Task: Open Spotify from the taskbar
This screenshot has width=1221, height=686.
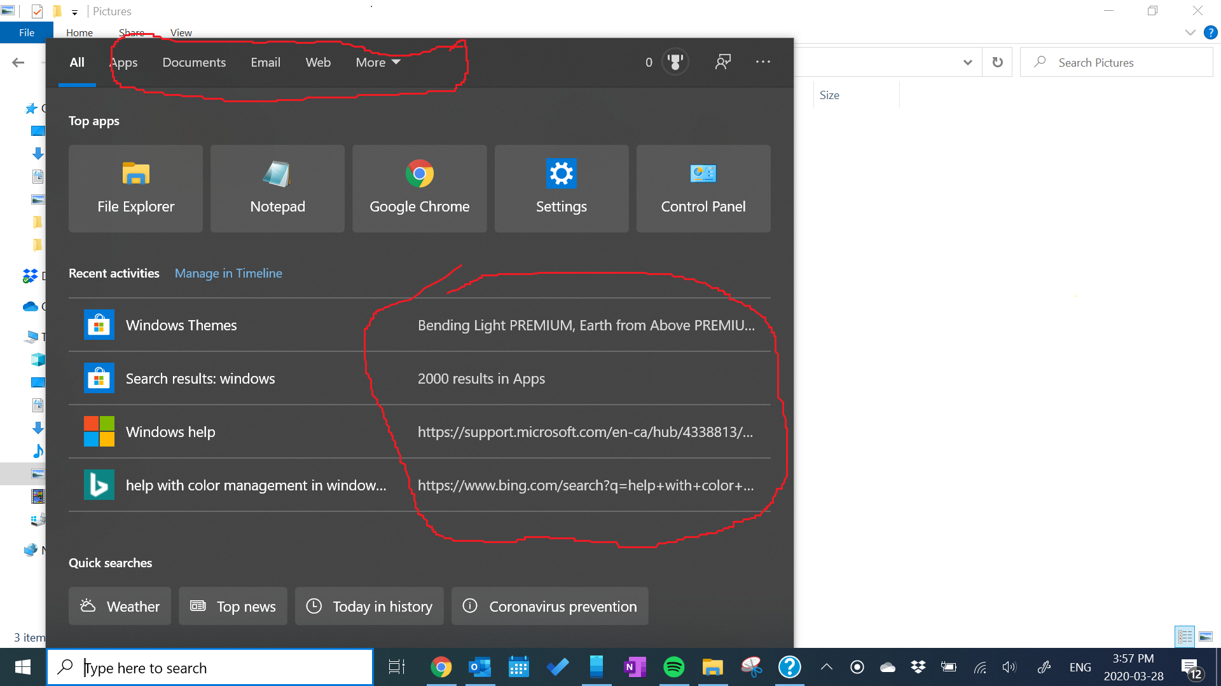Action: click(674, 667)
